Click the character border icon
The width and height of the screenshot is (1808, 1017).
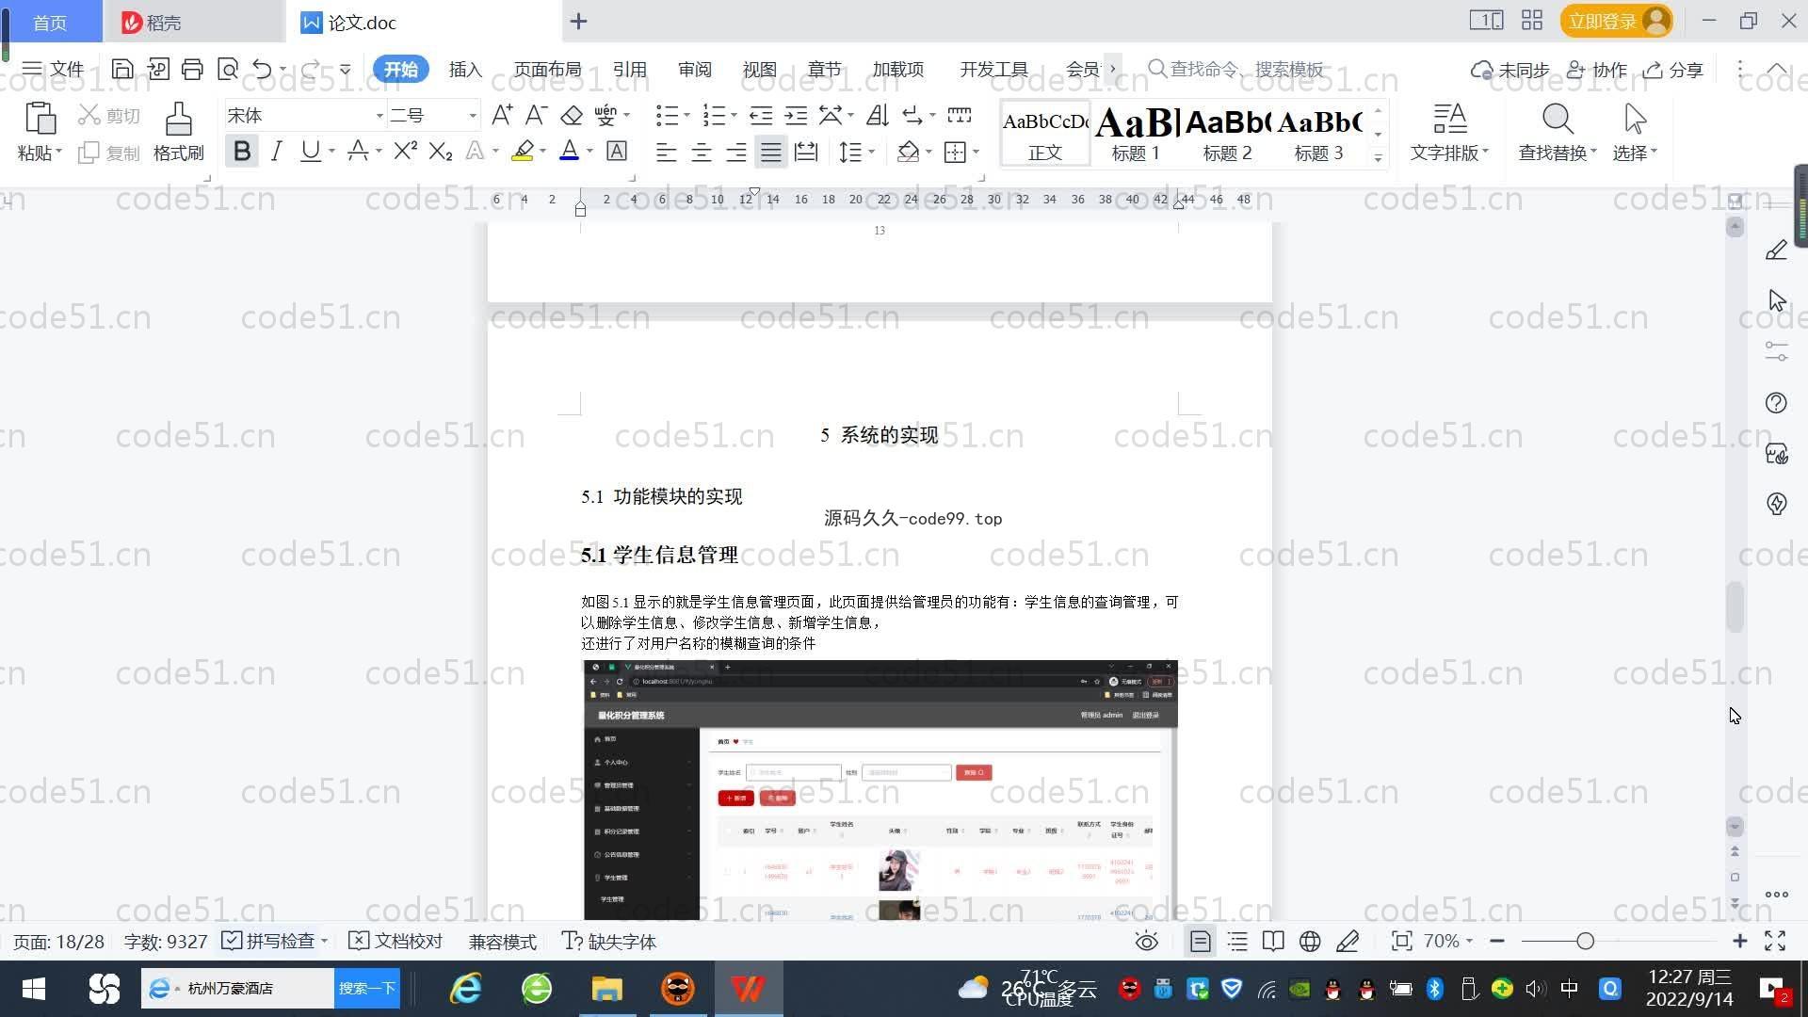(616, 151)
